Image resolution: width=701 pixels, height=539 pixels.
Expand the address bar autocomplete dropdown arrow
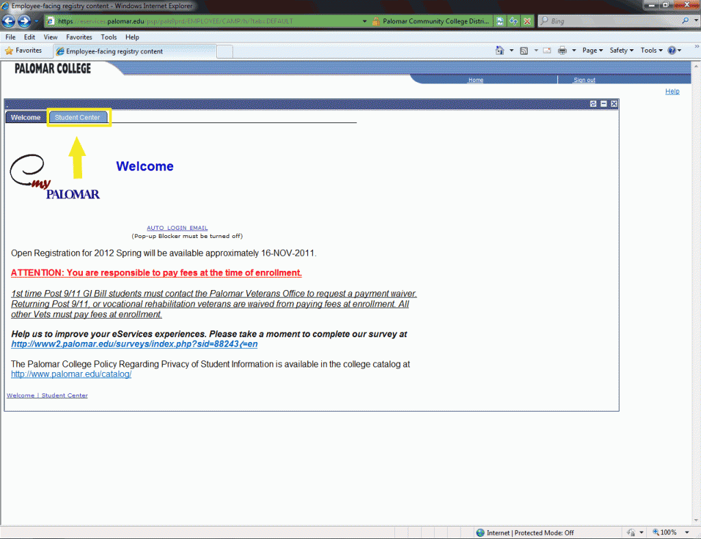point(364,21)
